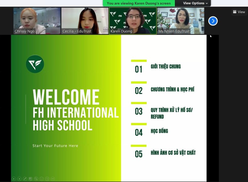
Task: Go to previous slide in slideshow controls
Action: [x=14, y=179]
